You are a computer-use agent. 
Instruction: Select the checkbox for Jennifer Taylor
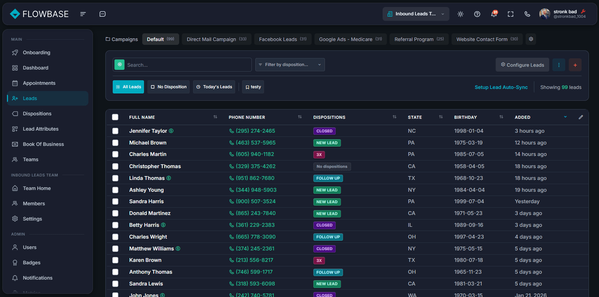click(115, 131)
